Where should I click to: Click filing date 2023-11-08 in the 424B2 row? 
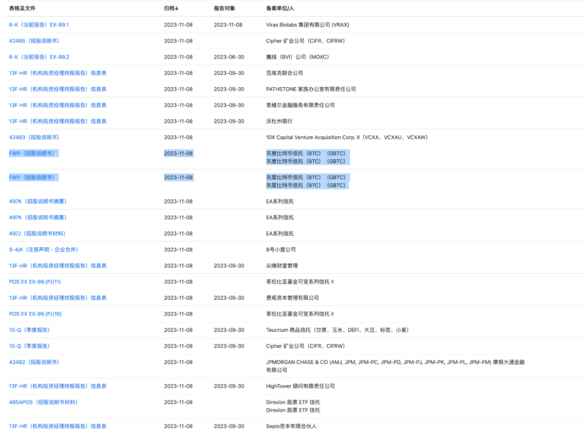pyautogui.click(x=178, y=361)
